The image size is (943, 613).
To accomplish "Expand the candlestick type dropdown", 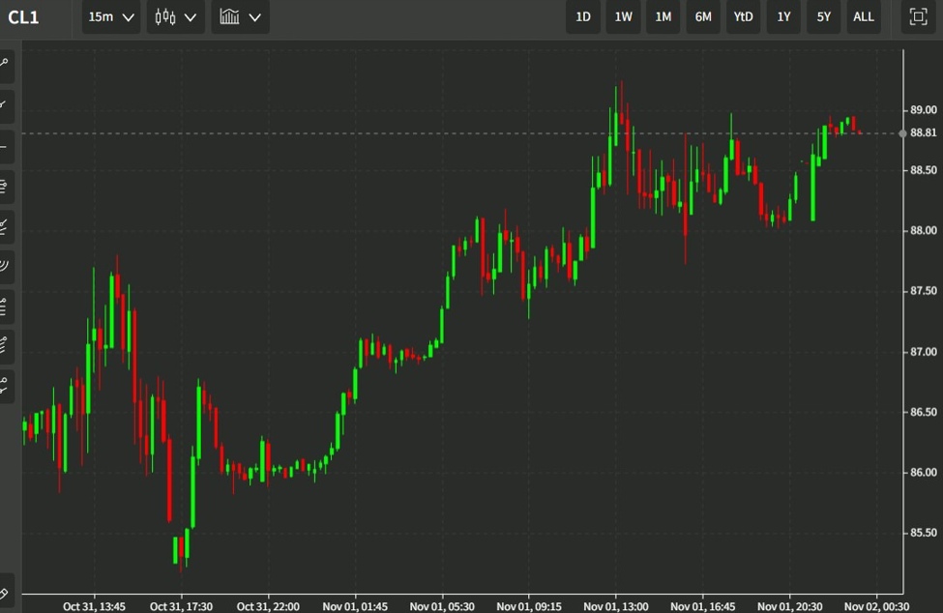I will point(175,16).
